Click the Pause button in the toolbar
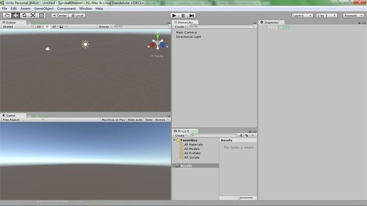The height and width of the screenshot is (206, 367). tap(183, 15)
